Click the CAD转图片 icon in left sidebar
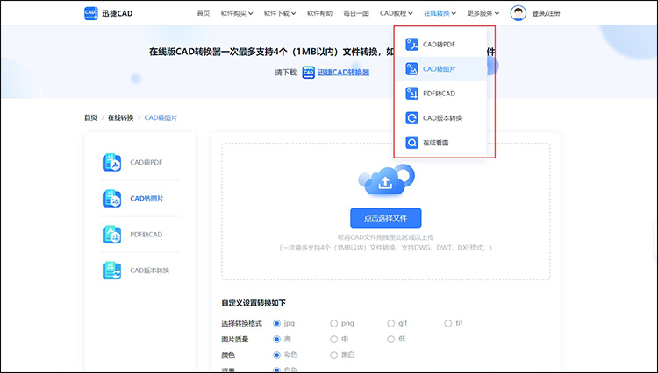 pyautogui.click(x=111, y=199)
